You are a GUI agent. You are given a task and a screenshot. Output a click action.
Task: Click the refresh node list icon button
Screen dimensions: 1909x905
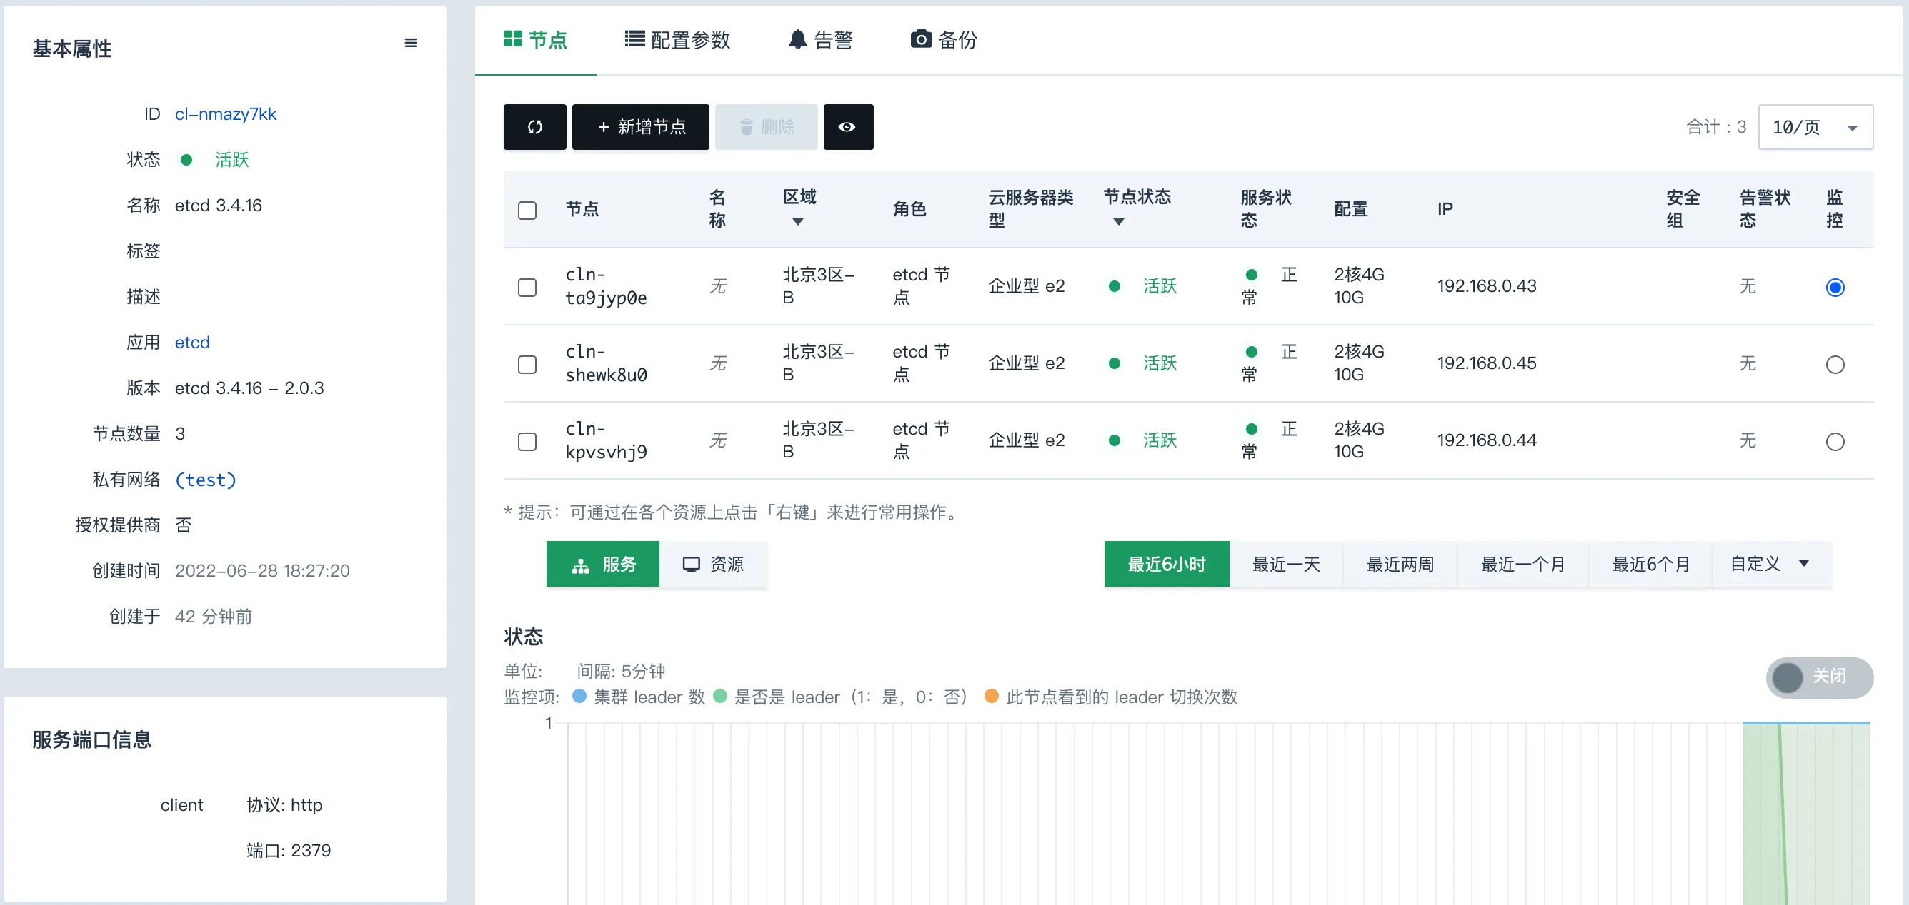tap(534, 127)
